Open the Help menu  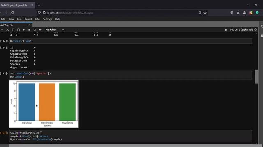58,19
